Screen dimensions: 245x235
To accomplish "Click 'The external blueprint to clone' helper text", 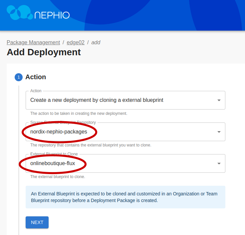I will (x=58, y=177).
